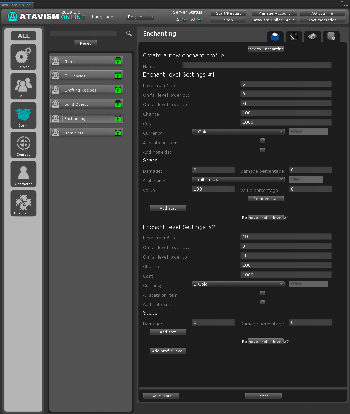This screenshot has width=350, height=414.
Task: Open the Integration puzzle icon
Action: (23, 203)
